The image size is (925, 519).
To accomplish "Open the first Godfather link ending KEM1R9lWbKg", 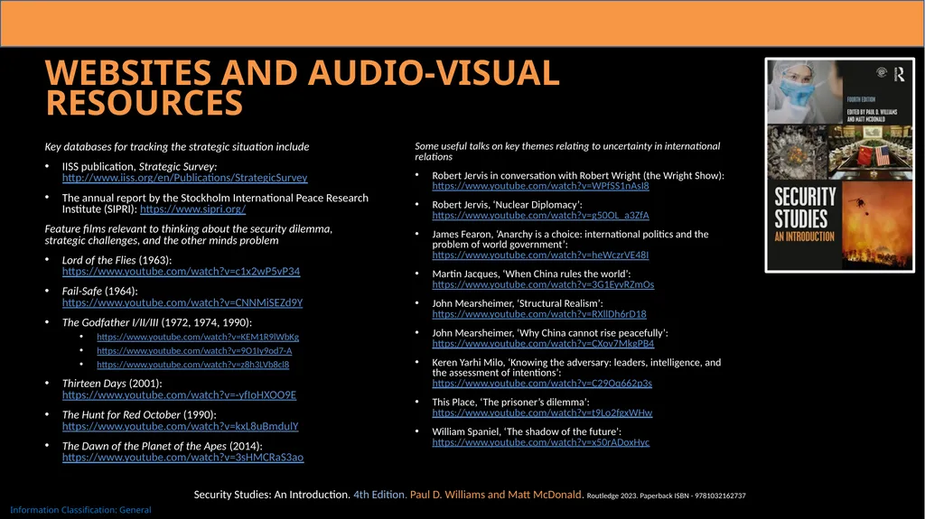I will (x=198, y=337).
